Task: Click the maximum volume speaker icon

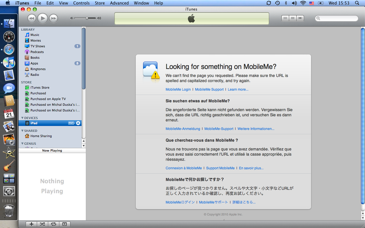Action: tap(99, 18)
